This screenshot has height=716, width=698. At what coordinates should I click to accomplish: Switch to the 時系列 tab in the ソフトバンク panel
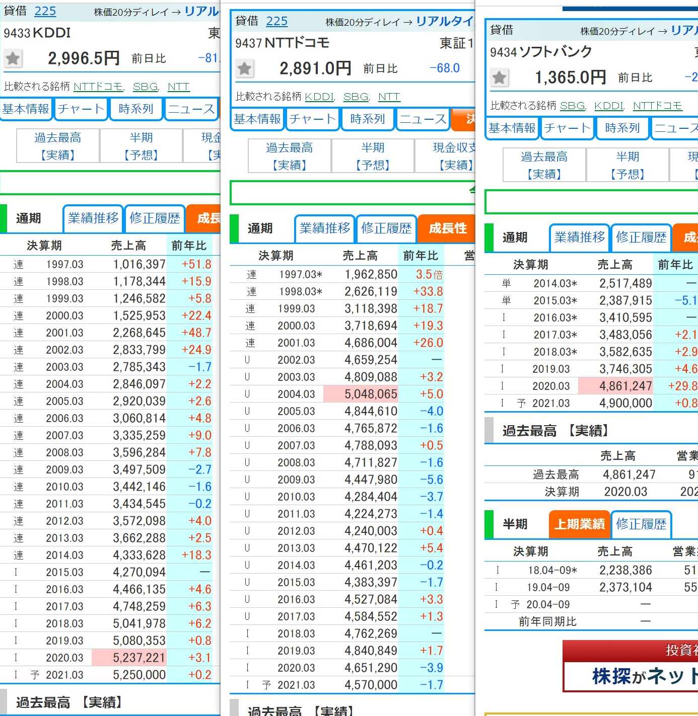click(622, 128)
